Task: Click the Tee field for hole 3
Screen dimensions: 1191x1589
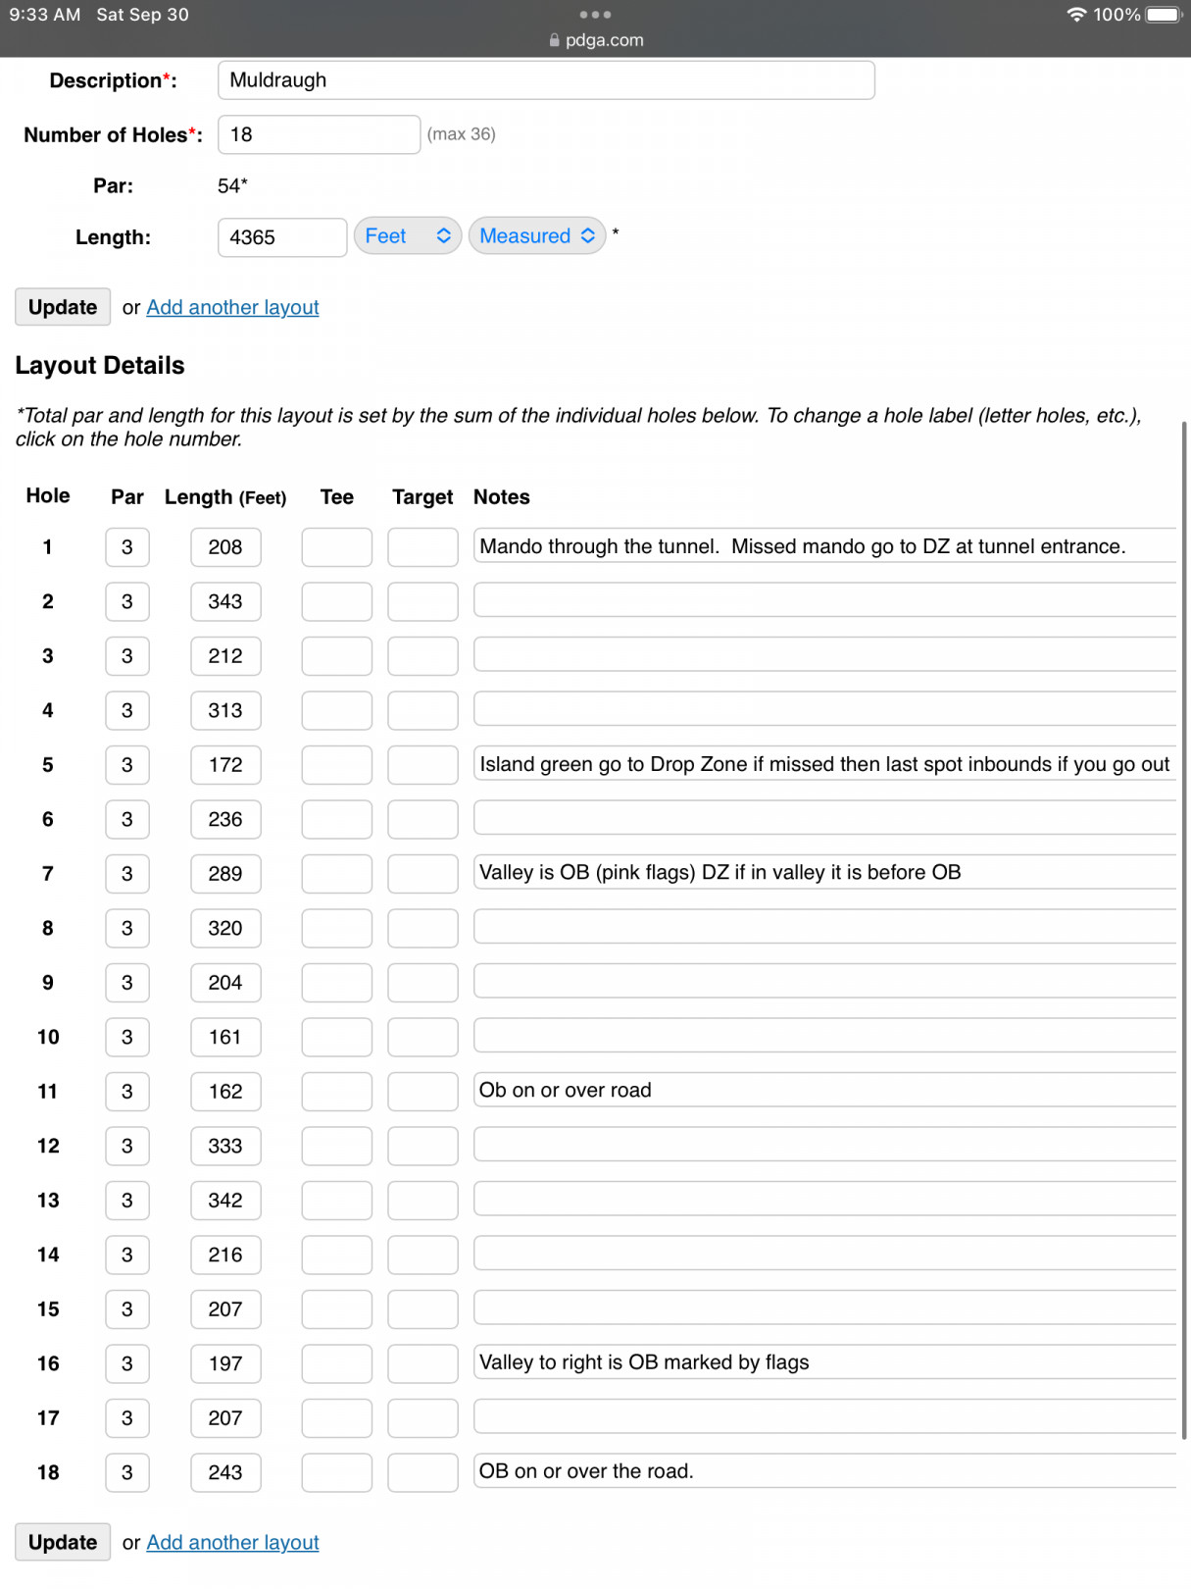Action: [x=336, y=656]
